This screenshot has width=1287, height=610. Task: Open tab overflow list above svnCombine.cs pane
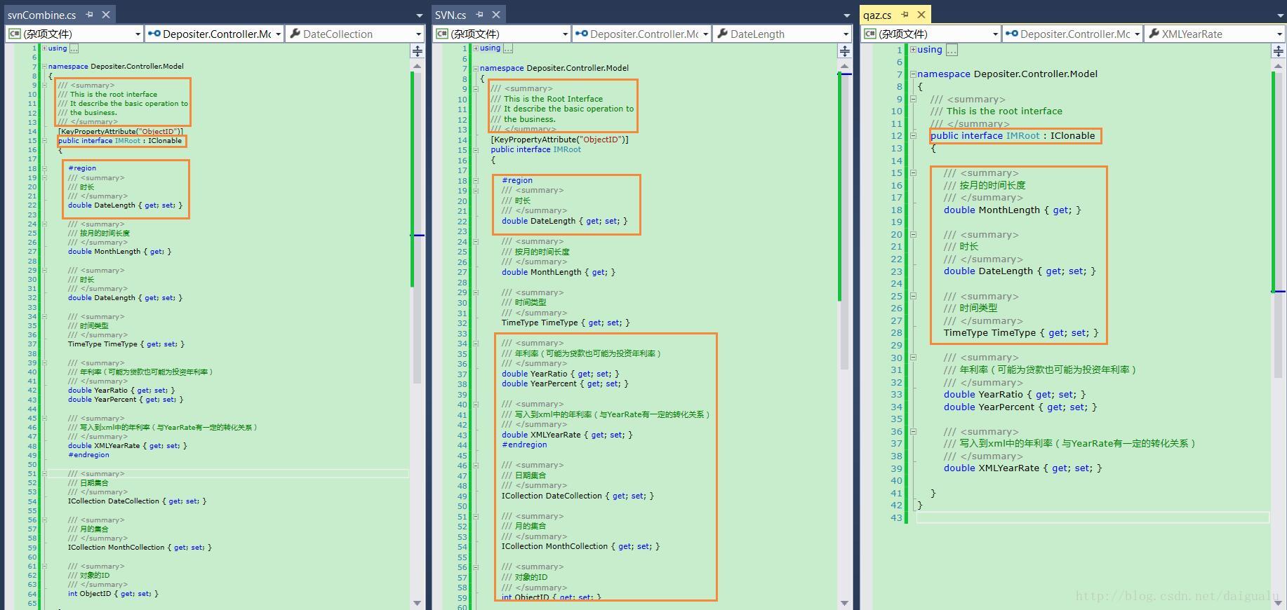[x=419, y=15]
